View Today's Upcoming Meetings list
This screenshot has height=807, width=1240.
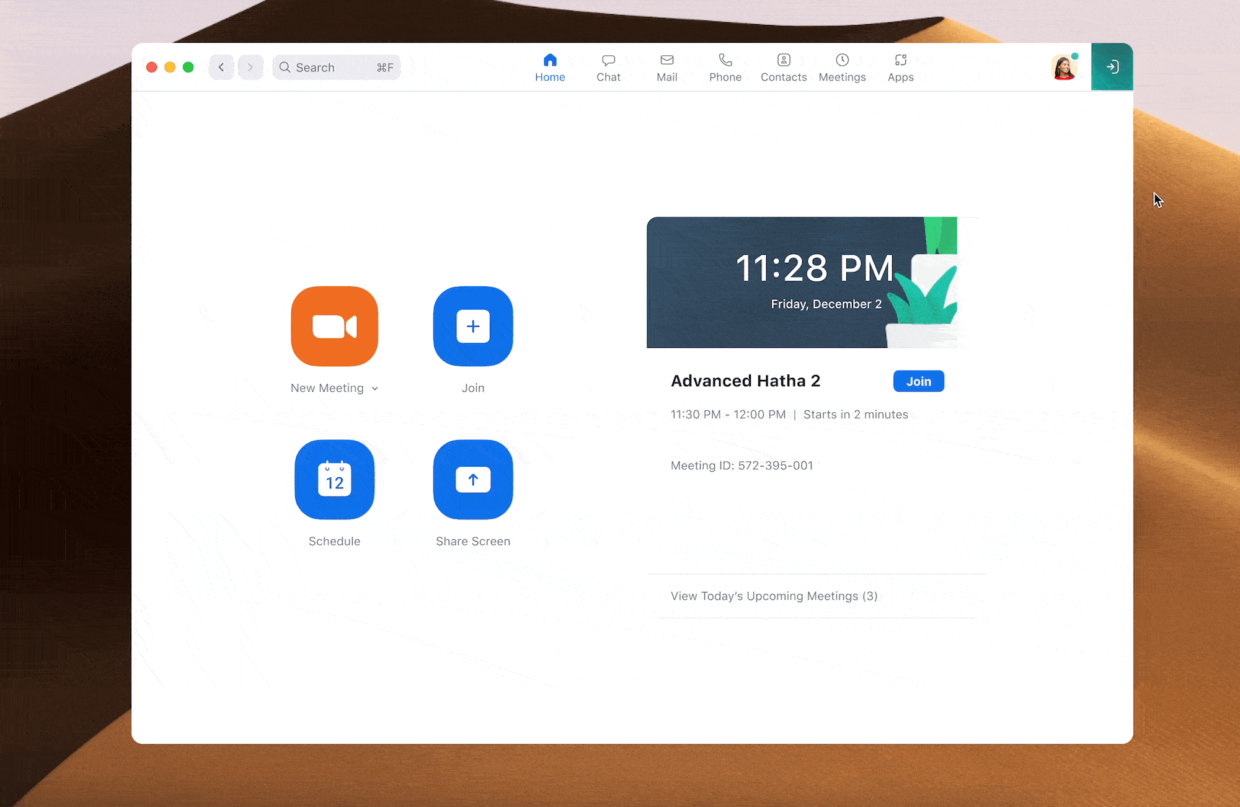[774, 596]
